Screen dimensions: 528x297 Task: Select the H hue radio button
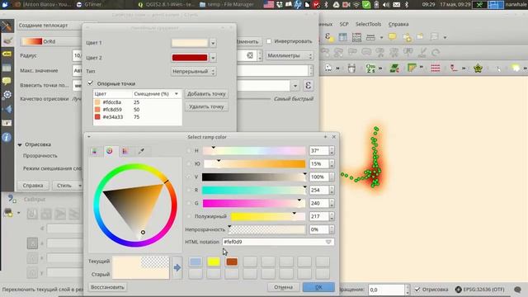click(x=189, y=150)
